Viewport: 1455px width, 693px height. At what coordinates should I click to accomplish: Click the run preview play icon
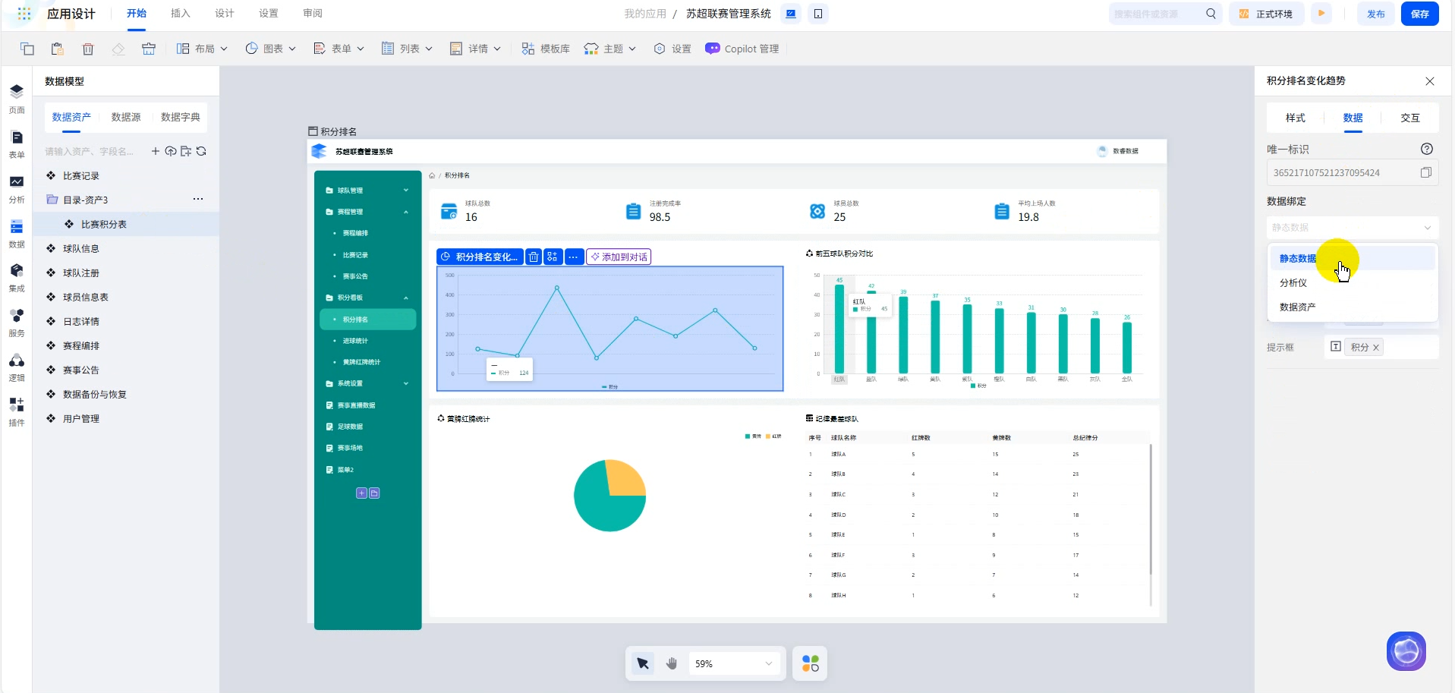1321,14
